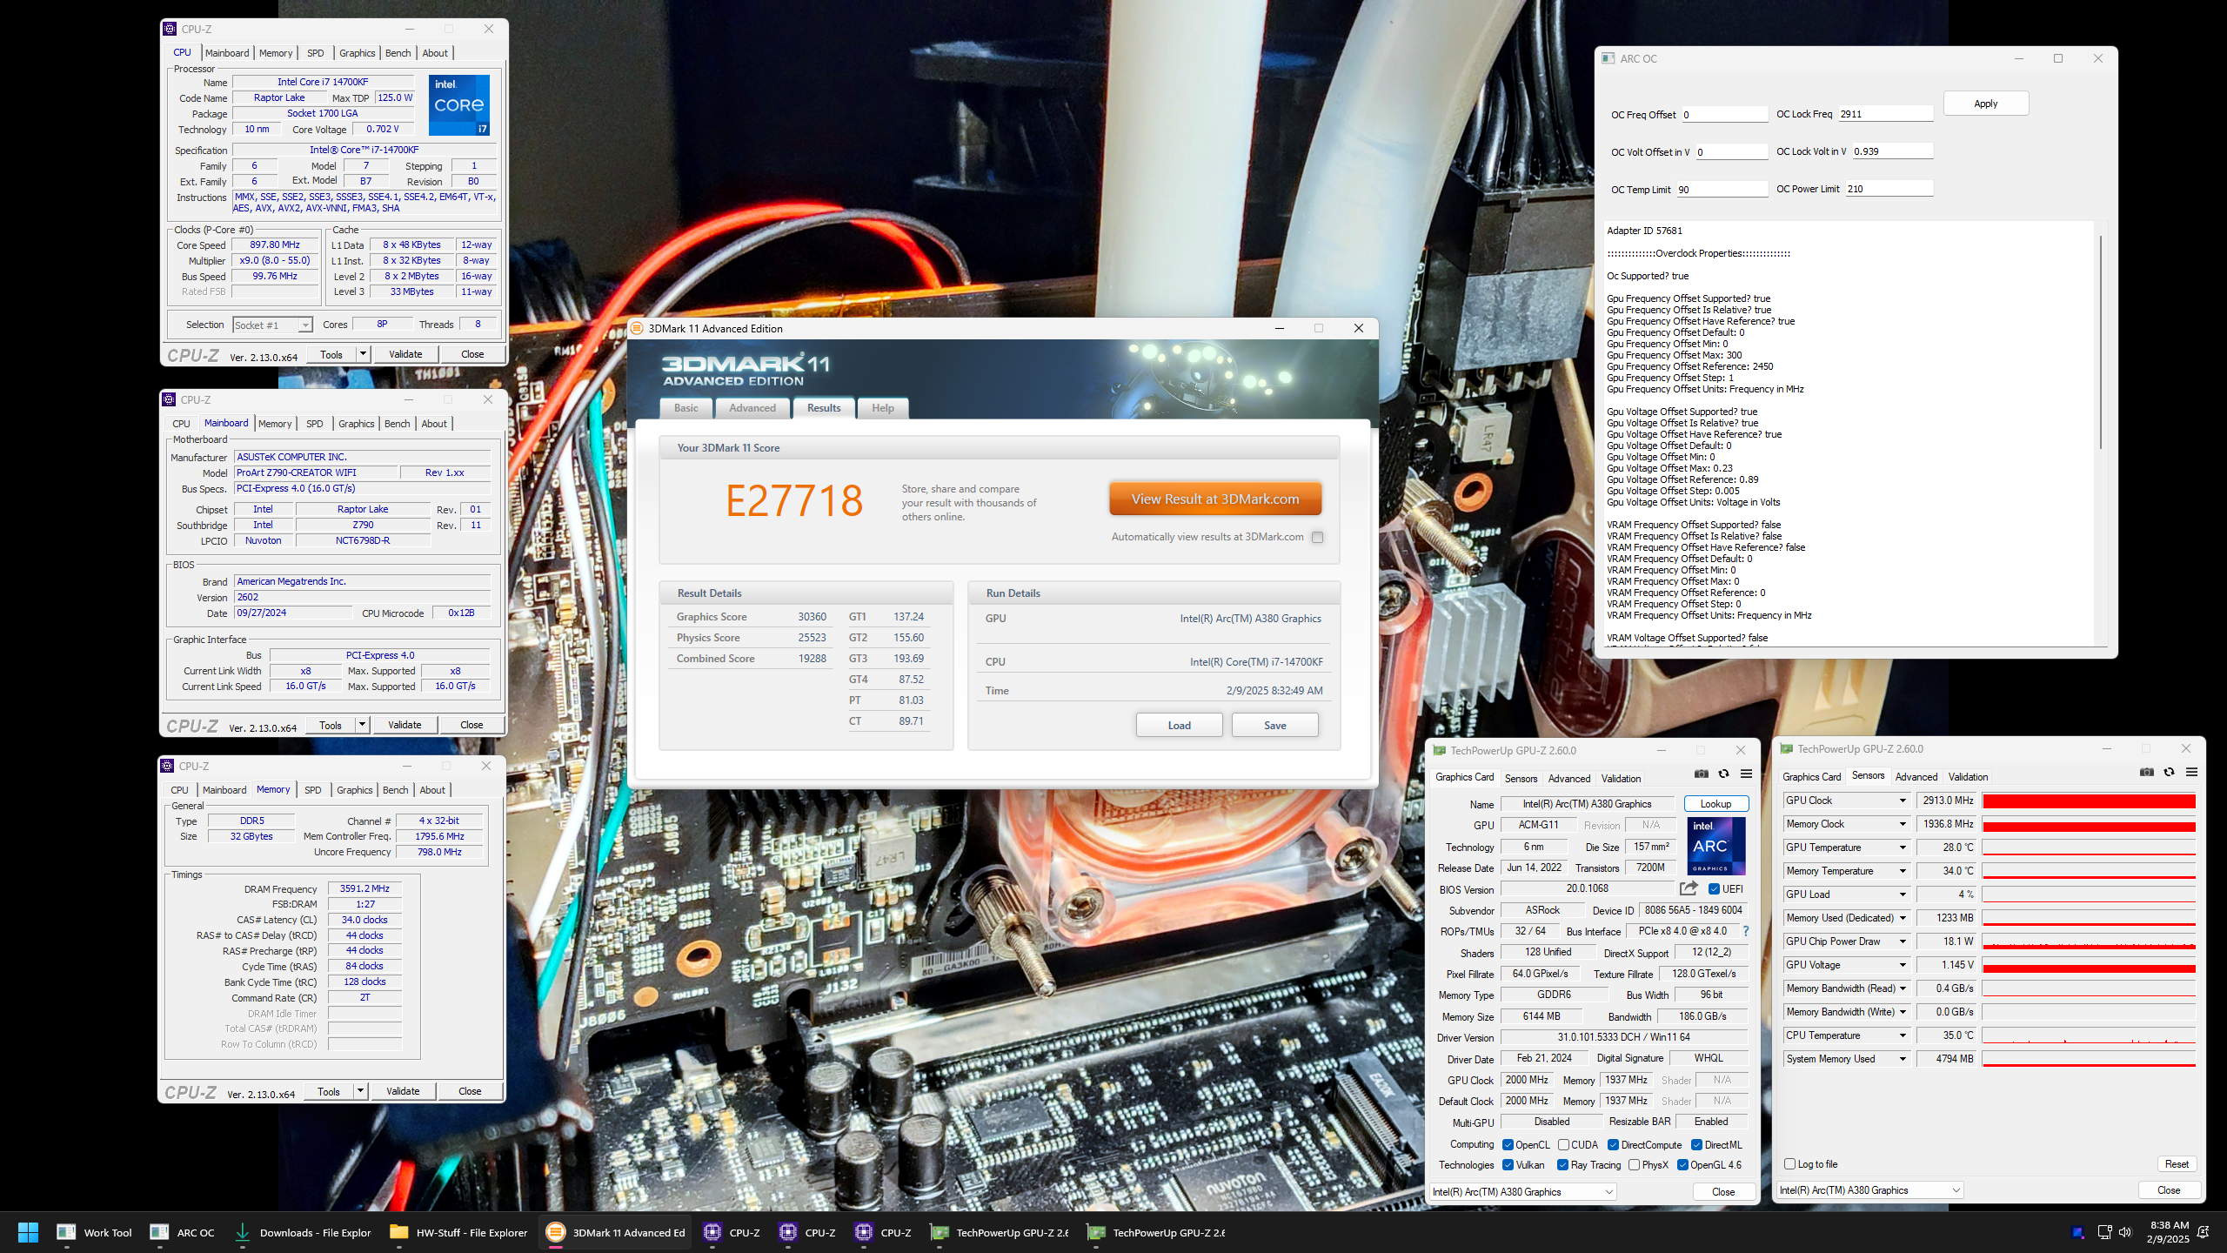Click the share BIOS icon next to UEFI
The image size is (2227, 1253).
click(1689, 888)
